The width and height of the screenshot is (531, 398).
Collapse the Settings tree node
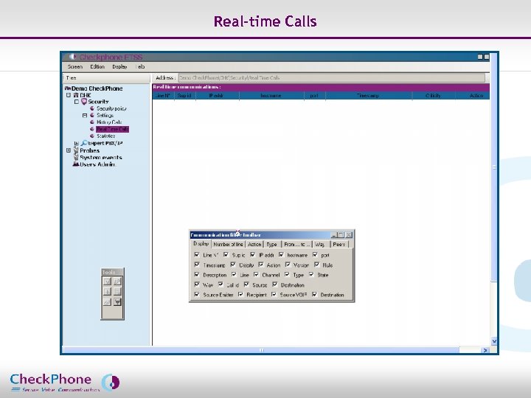(85, 116)
